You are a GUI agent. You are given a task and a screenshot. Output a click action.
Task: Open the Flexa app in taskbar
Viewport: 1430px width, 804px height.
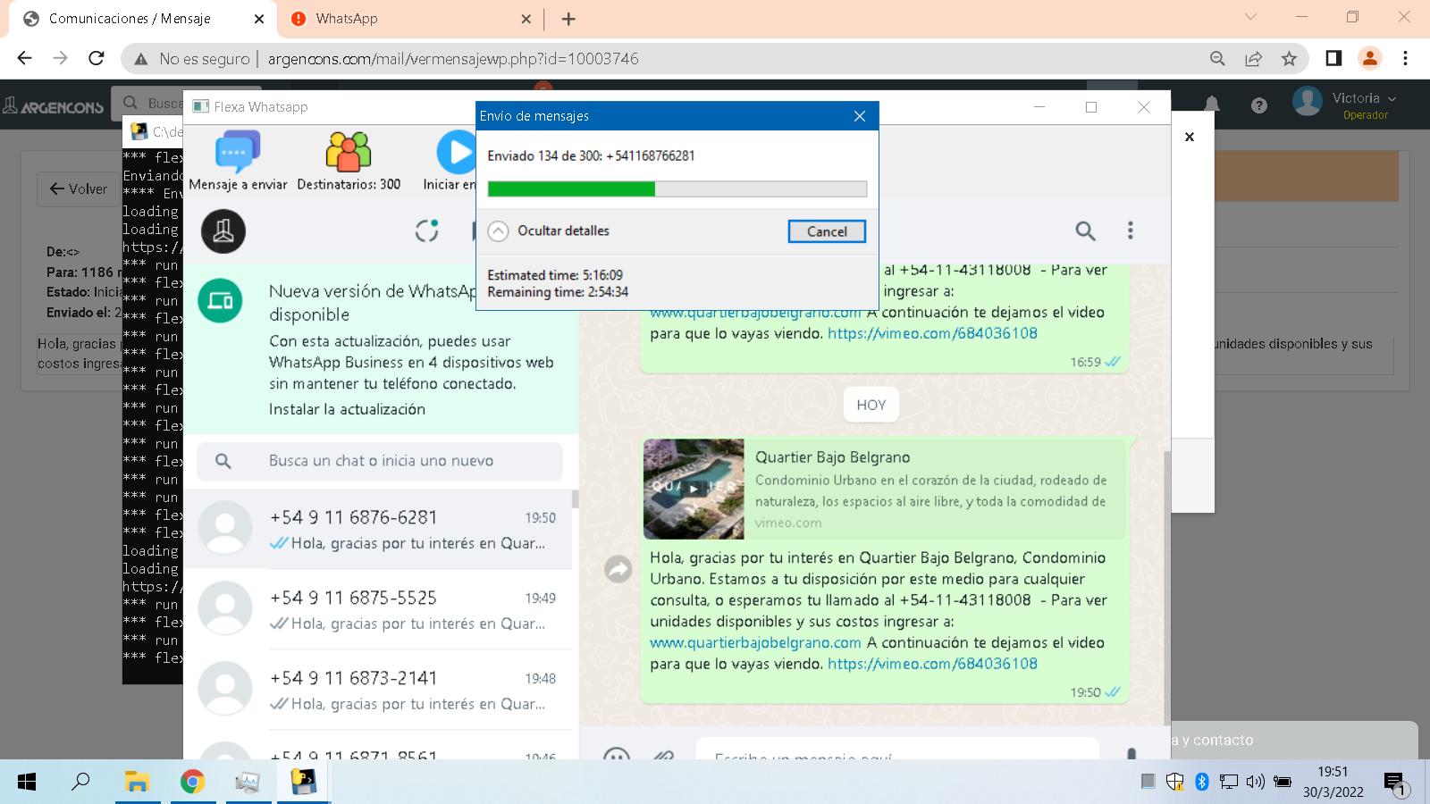(x=303, y=783)
